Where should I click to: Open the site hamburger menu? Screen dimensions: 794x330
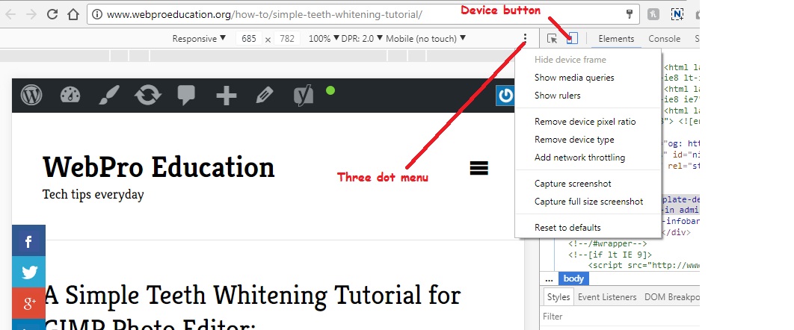click(479, 168)
